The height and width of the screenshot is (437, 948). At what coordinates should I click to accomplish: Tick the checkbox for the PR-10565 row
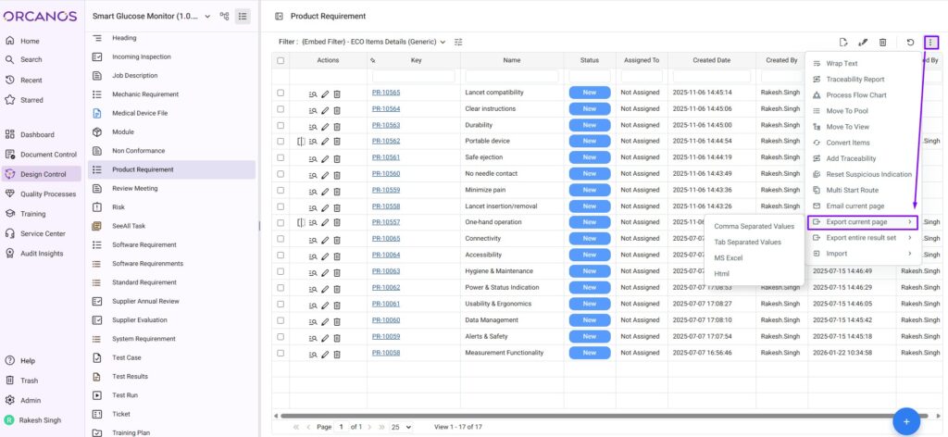[x=281, y=93]
